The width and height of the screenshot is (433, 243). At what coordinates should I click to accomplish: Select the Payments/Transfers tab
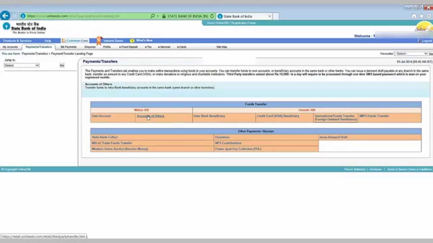[39, 47]
